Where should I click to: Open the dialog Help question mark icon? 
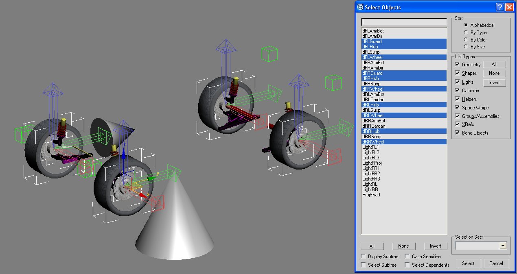pyautogui.click(x=500, y=7)
